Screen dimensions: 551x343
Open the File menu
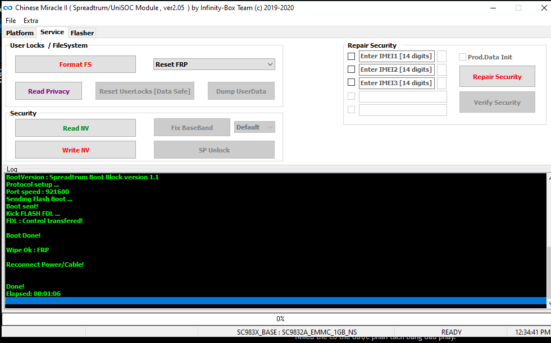pyautogui.click(x=11, y=21)
